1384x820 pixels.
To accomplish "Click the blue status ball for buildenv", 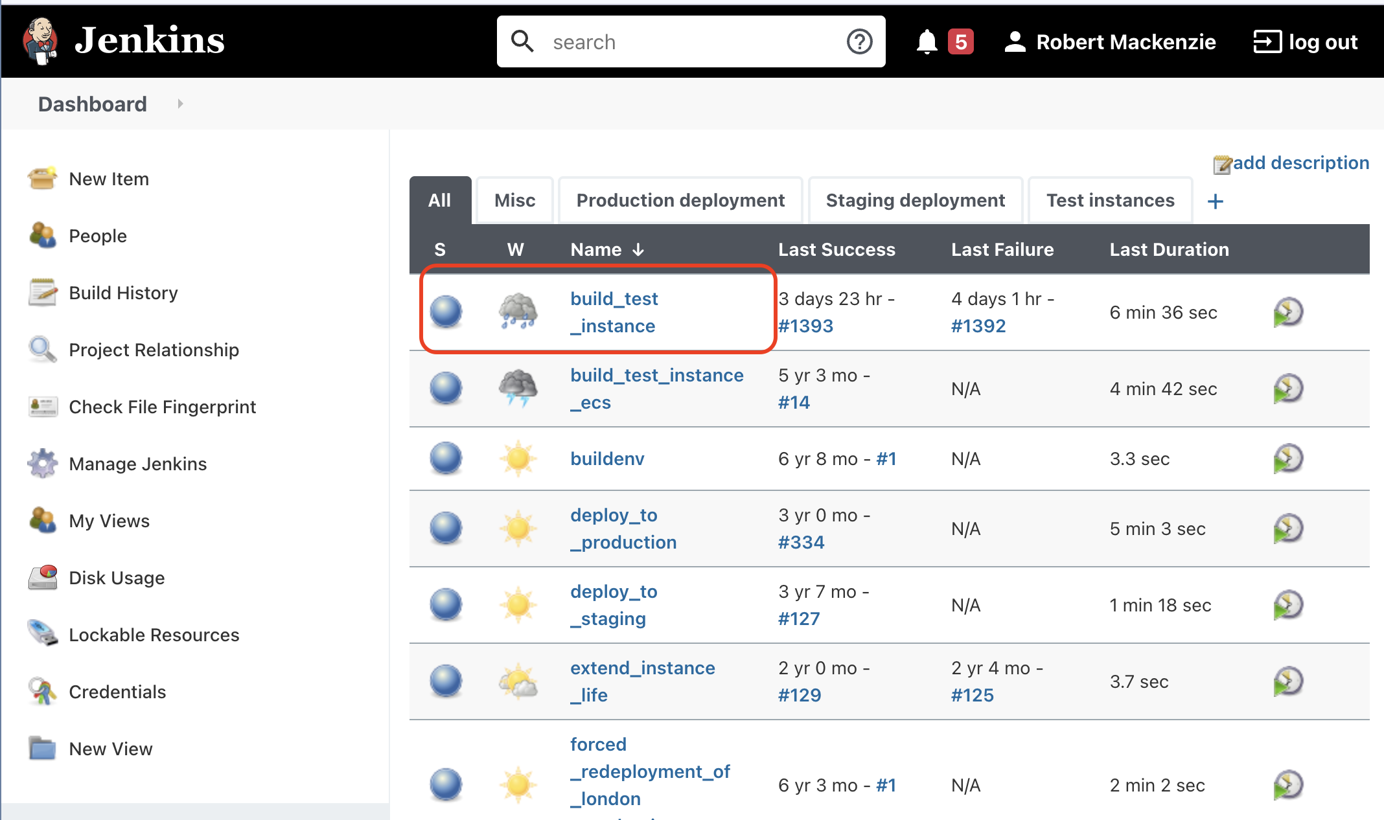I will pyautogui.click(x=446, y=459).
